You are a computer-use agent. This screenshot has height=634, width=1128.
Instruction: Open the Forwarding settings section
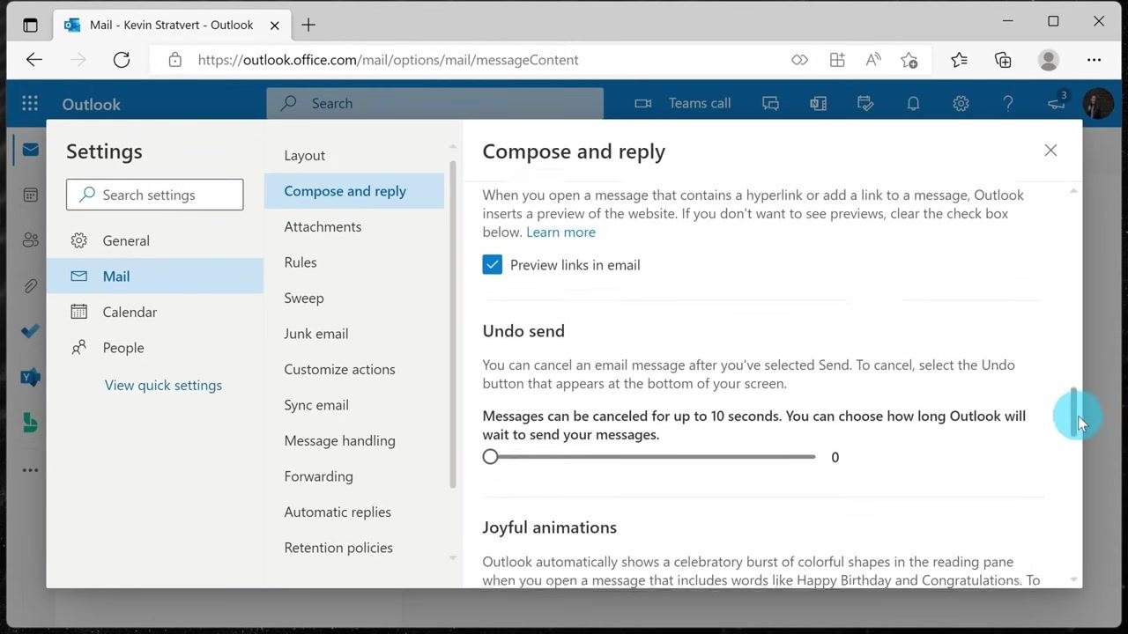[354, 476]
